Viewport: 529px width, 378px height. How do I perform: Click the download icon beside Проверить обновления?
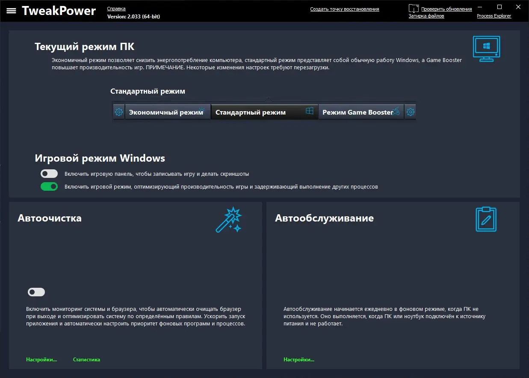[414, 9]
